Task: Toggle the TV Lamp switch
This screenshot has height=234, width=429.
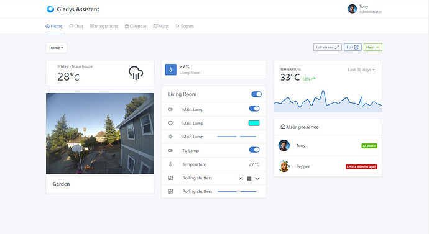Action: [x=254, y=150]
